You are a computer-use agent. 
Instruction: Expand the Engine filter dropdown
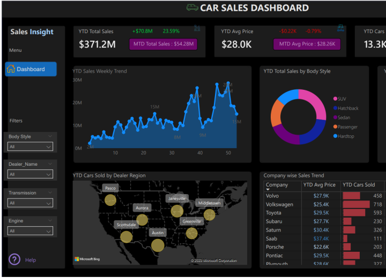coord(31,231)
